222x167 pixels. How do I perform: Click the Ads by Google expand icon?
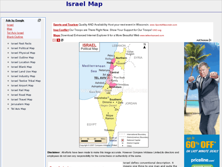point(39,20)
